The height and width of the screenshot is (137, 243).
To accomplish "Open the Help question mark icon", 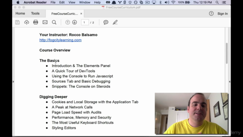I will 211,14.
